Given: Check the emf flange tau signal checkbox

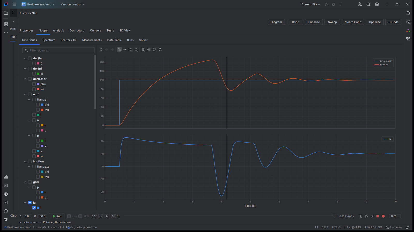Looking at the screenshot, I should pyautogui.click(x=38, y=110).
